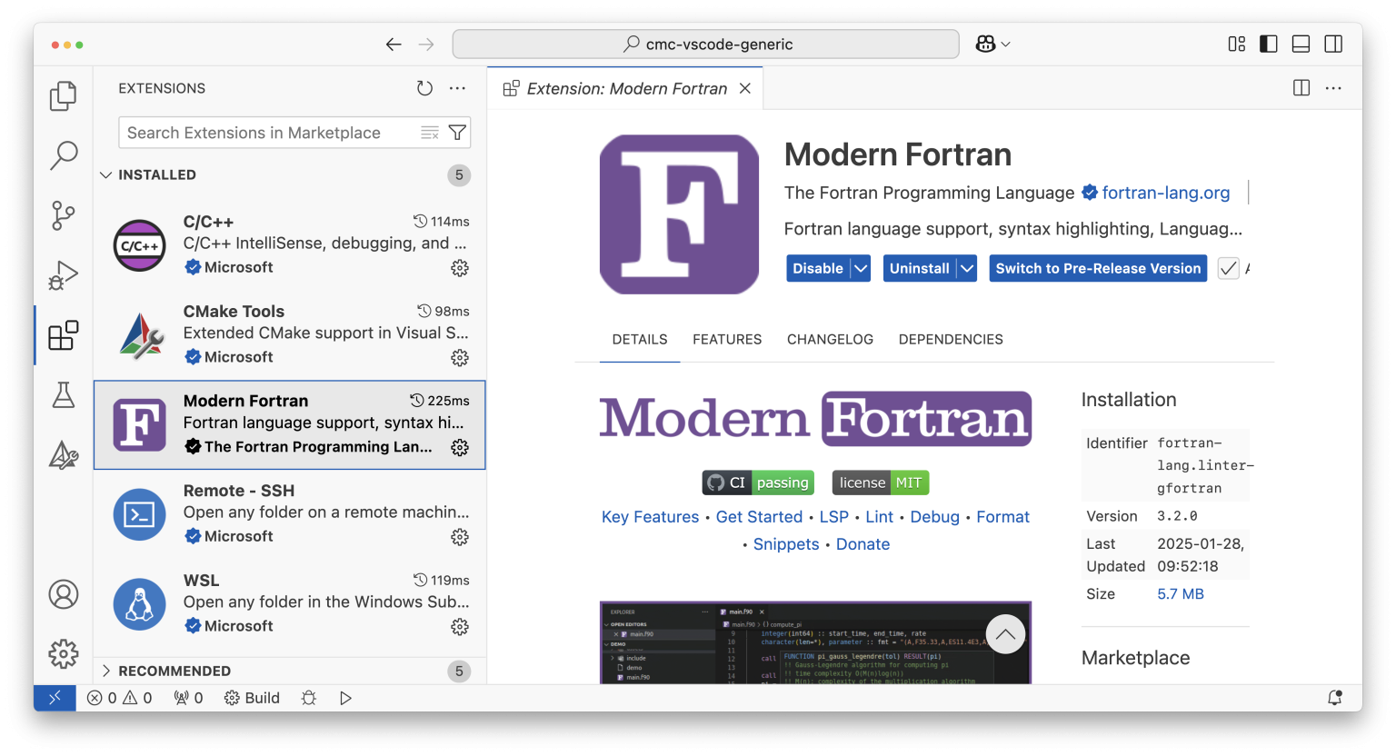Image resolution: width=1396 pixels, height=756 pixels.
Task: Open gear settings for C/C++ extension
Action: coord(460,268)
